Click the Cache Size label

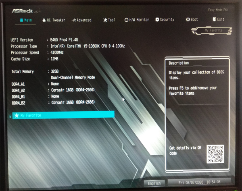(x=21, y=59)
